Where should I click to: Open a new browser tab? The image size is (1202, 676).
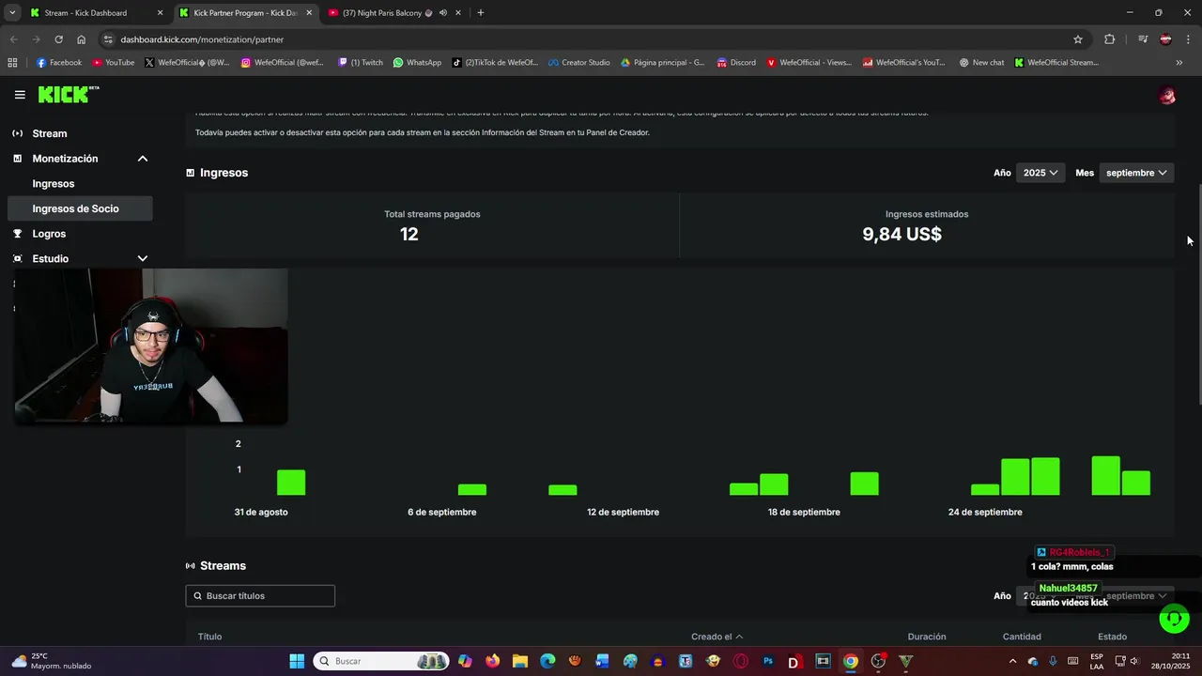[x=481, y=13]
